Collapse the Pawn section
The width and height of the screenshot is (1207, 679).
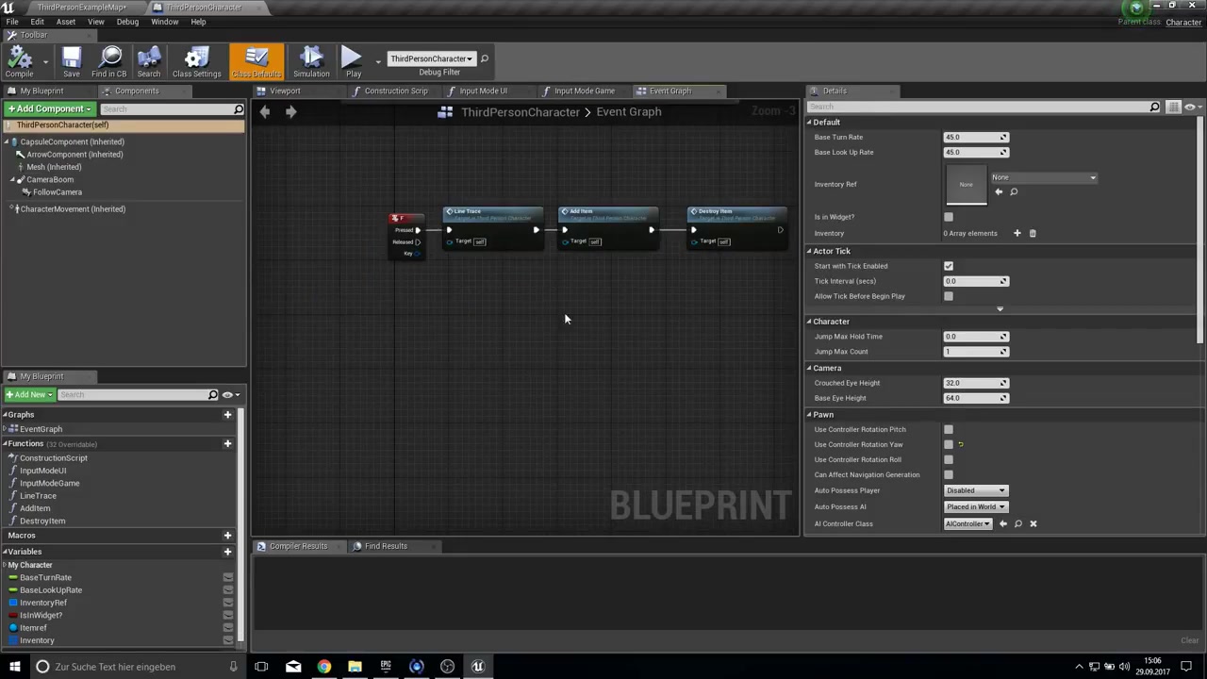809,415
